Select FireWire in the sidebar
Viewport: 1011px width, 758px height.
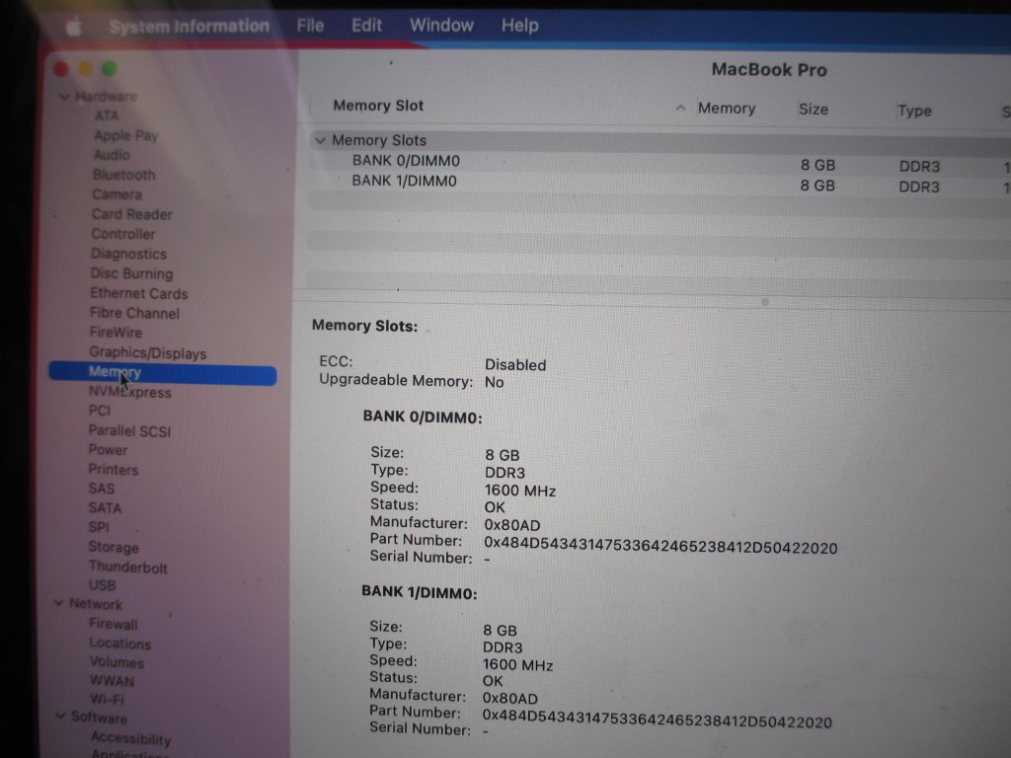(x=116, y=333)
